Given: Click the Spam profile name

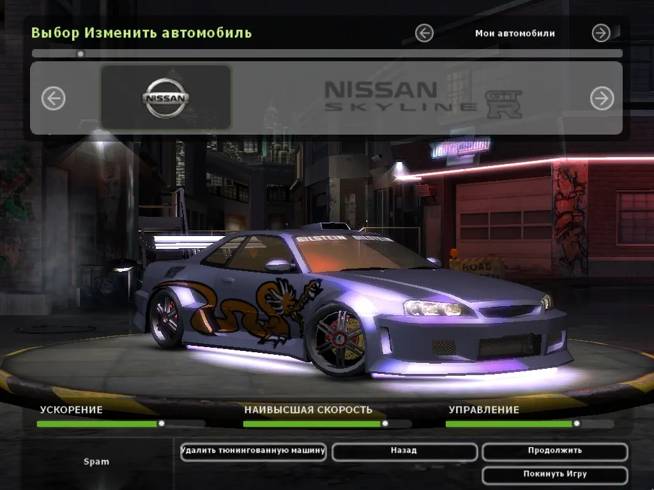Looking at the screenshot, I should (96, 462).
